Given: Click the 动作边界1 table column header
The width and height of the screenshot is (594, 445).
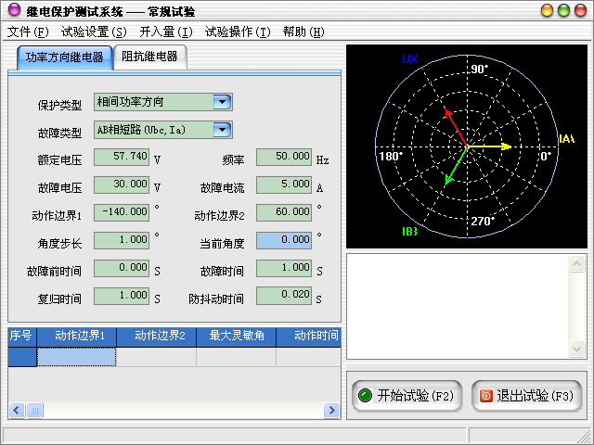Looking at the screenshot, I should [x=76, y=337].
